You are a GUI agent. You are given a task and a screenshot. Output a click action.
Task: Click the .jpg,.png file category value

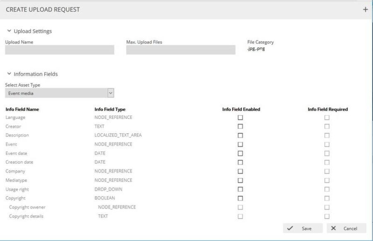[x=256, y=49]
